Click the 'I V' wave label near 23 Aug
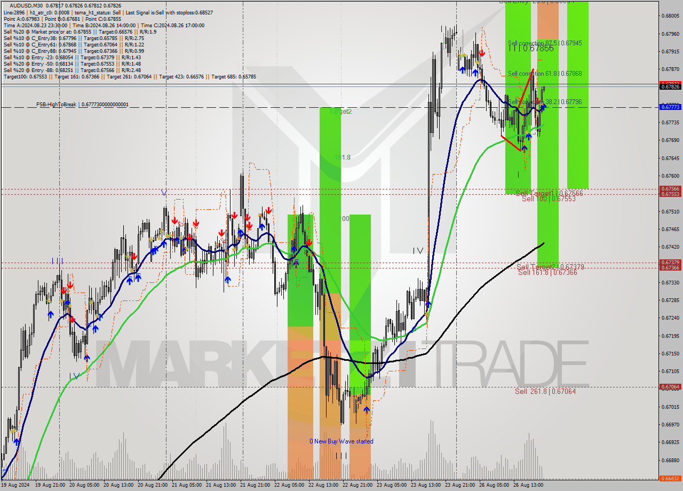This screenshot has height=491, width=683. coord(418,250)
